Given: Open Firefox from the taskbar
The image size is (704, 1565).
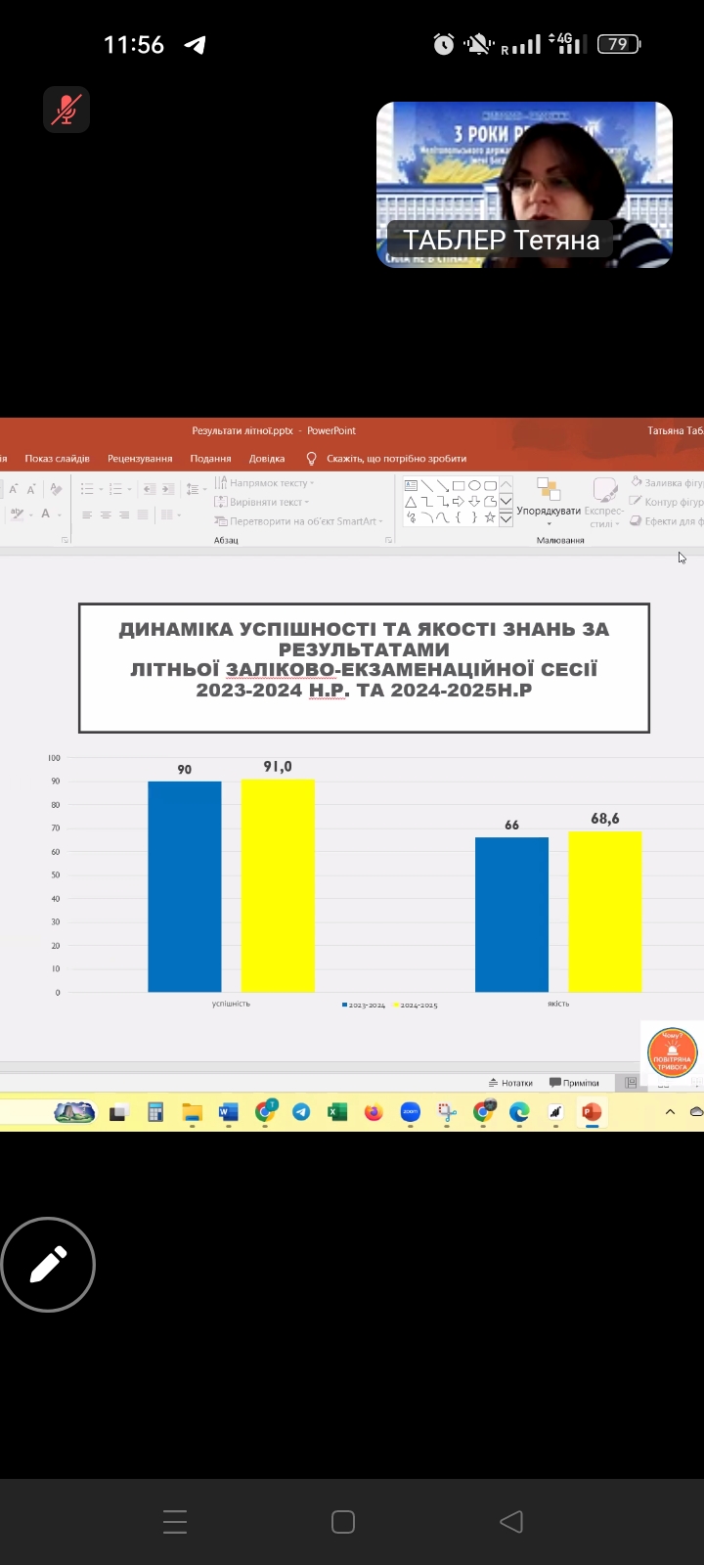Looking at the screenshot, I should tap(374, 1112).
